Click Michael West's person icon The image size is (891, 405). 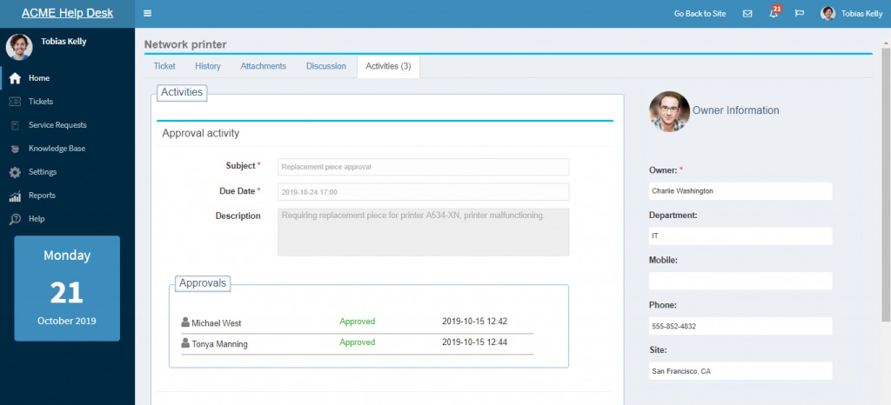click(185, 322)
